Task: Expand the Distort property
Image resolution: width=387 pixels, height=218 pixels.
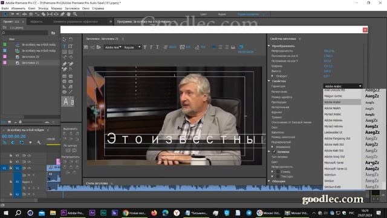Action: (273, 147)
